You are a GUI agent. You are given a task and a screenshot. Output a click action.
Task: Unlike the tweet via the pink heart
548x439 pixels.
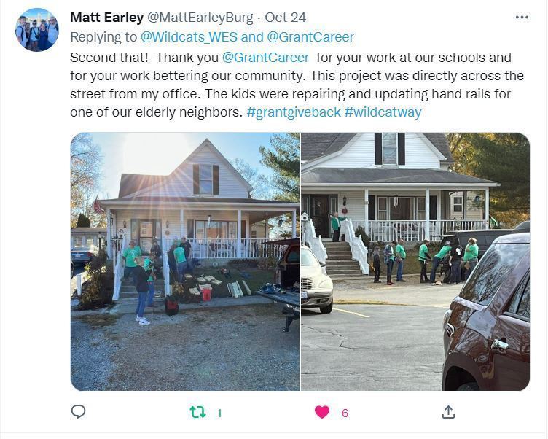coord(322,412)
